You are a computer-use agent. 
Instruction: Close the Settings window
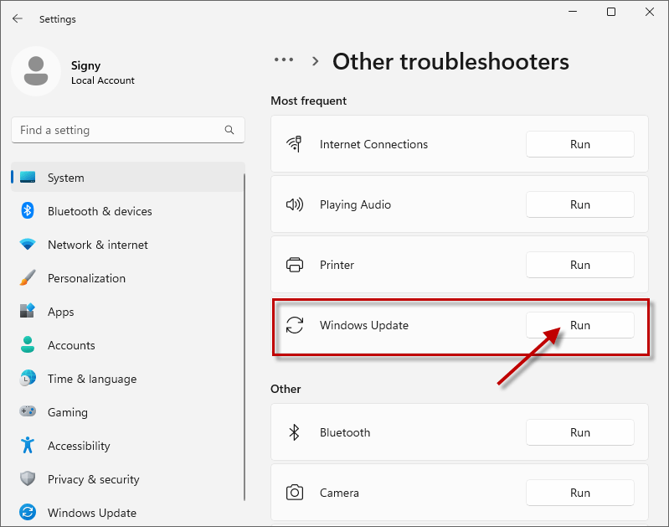(x=650, y=12)
